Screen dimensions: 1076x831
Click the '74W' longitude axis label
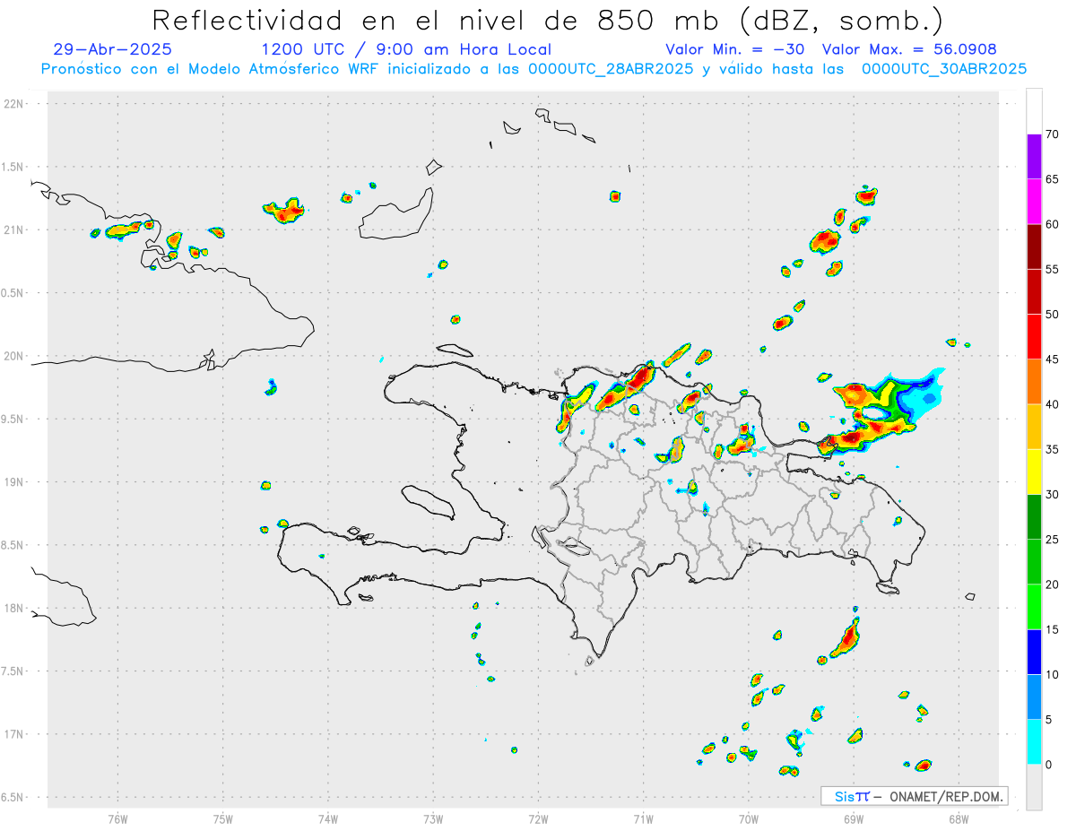click(328, 819)
